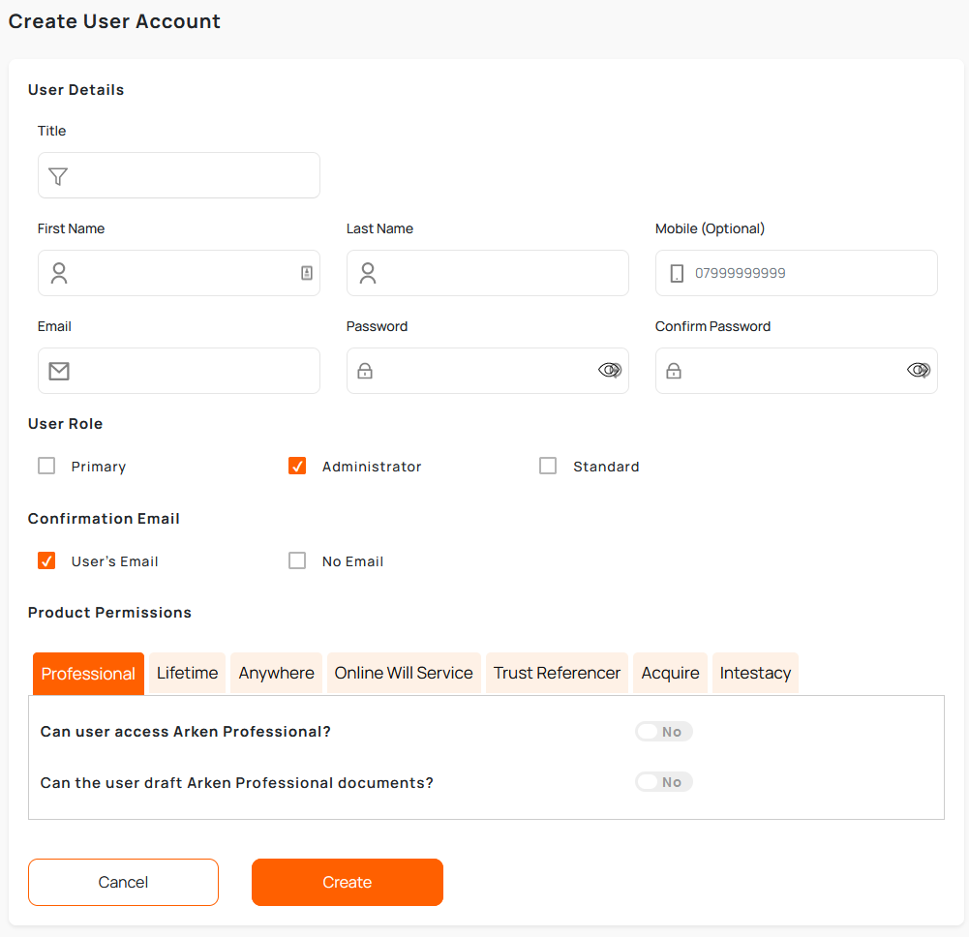
Task: Click the contact card icon in First Name
Action: coord(307,273)
